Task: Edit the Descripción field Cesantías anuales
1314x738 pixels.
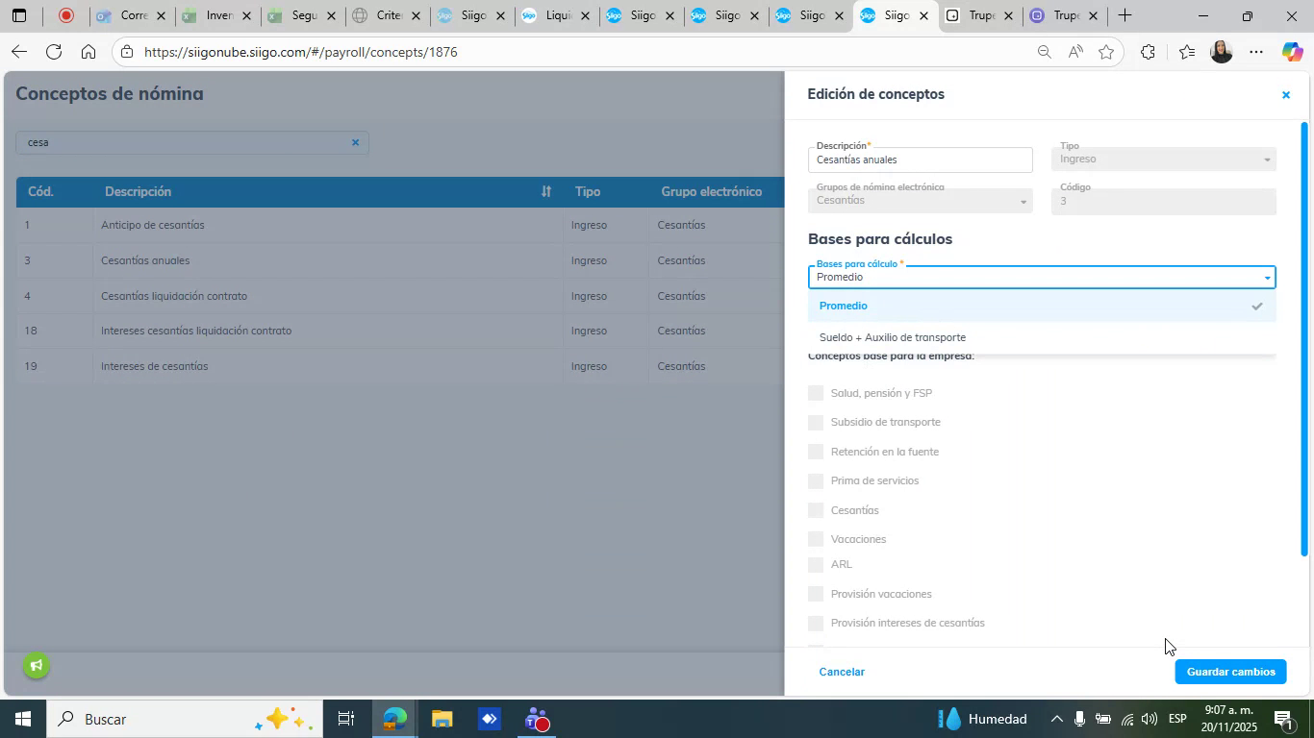Action: tap(920, 160)
